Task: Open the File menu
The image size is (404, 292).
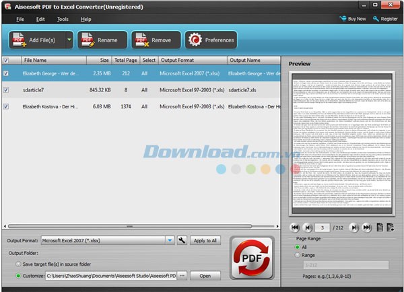Action: click(20, 20)
